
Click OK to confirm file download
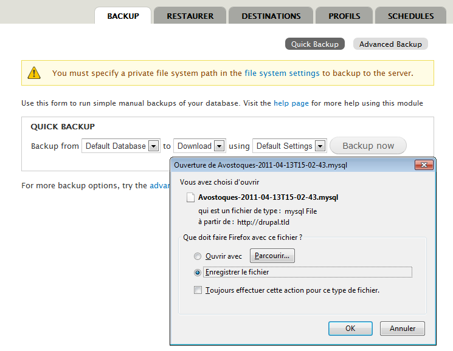[350, 329]
